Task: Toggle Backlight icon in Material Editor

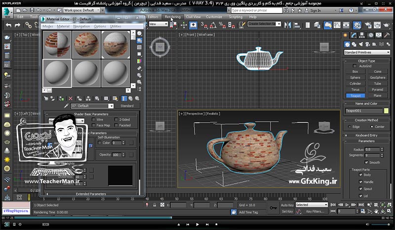Action: point(139,40)
